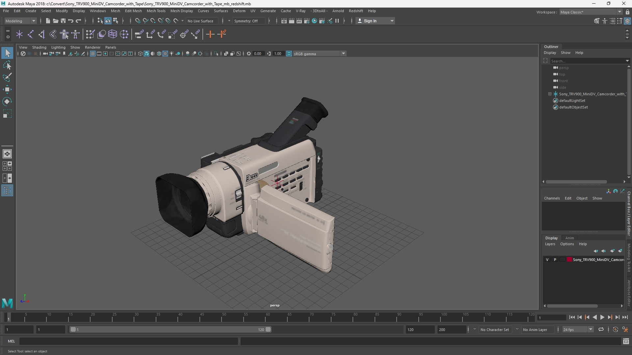Viewport: 632px width, 355px height.
Task: Activate the Rotate tool
Action: pos(7,102)
